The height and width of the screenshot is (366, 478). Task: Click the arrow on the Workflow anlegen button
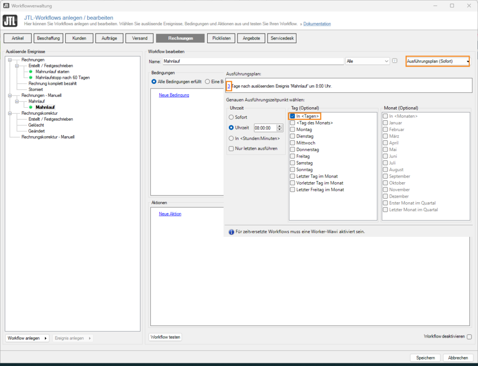[45, 338]
